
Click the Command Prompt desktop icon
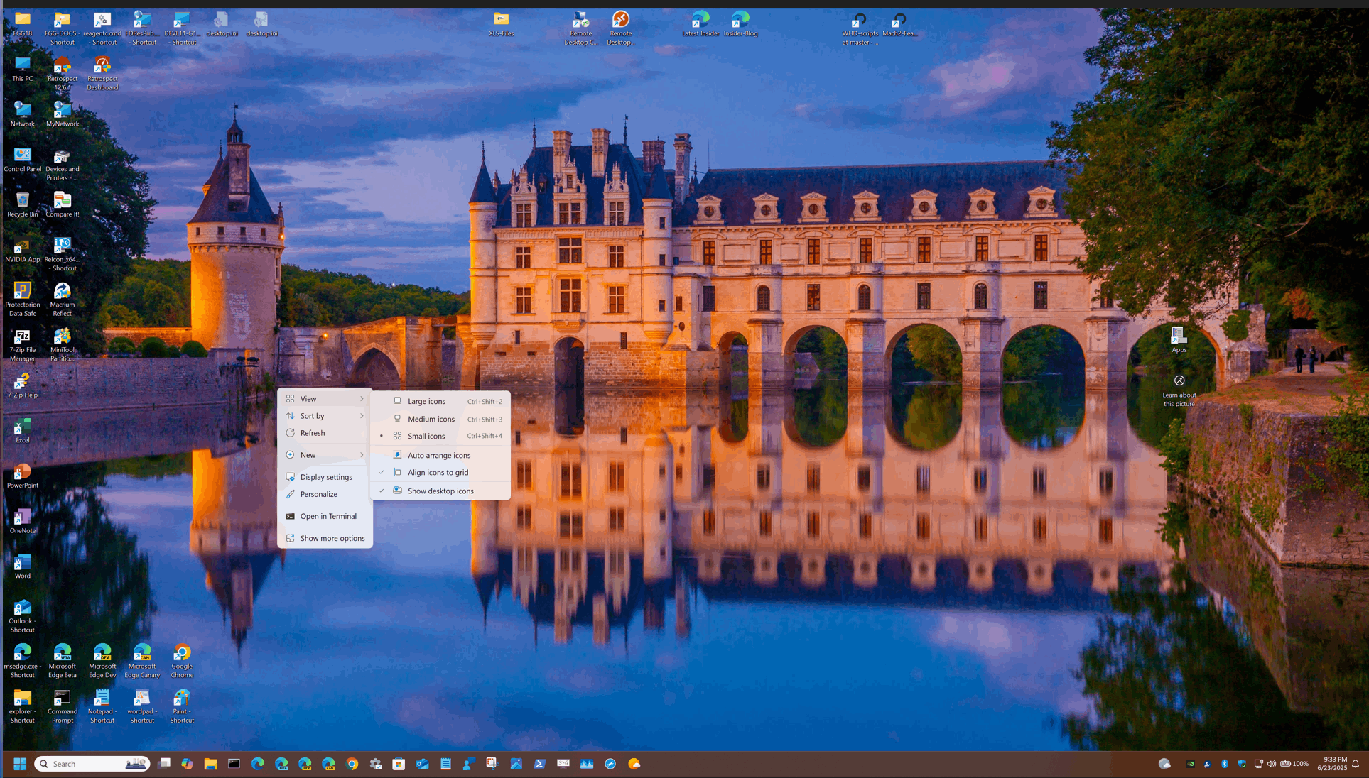pyautogui.click(x=63, y=706)
